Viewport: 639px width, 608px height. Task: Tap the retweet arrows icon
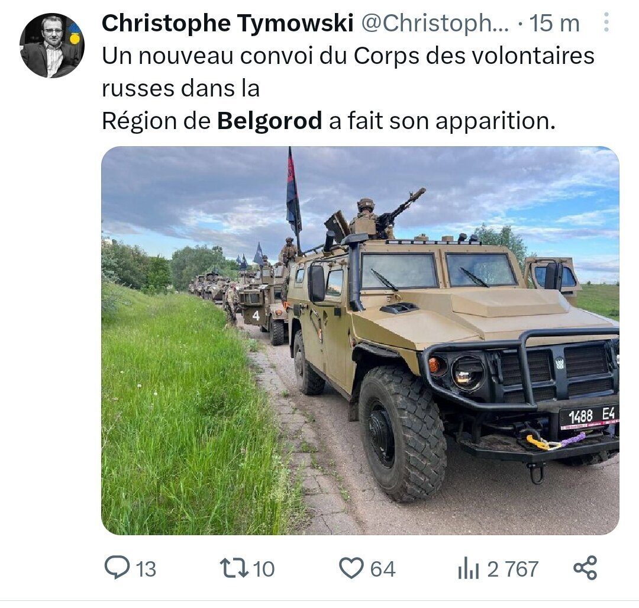tap(234, 568)
